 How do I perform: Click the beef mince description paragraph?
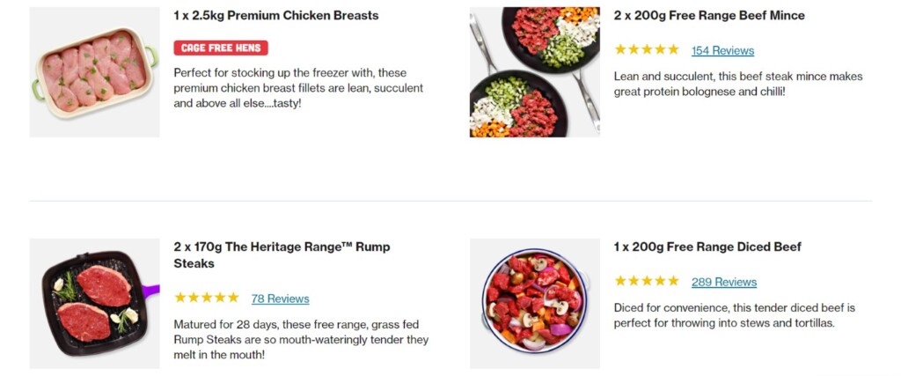737,84
